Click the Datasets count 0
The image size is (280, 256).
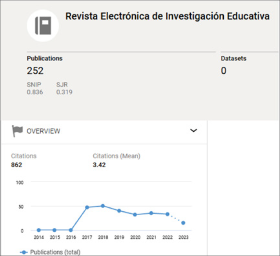[x=223, y=71]
